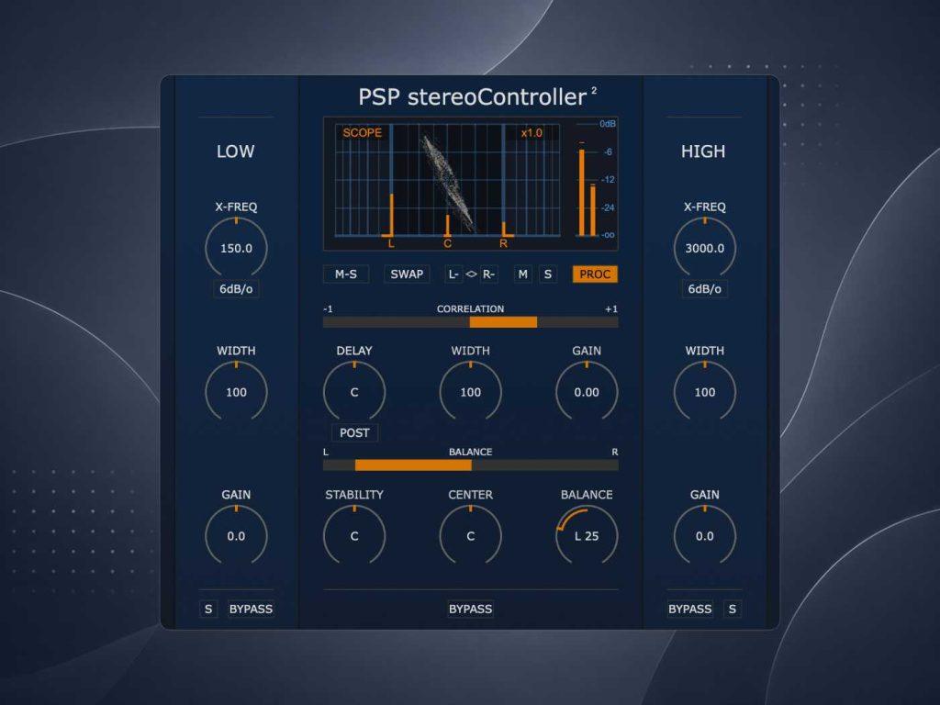
Task: Click the BALANCE knob at L 25
Action: click(x=587, y=536)
